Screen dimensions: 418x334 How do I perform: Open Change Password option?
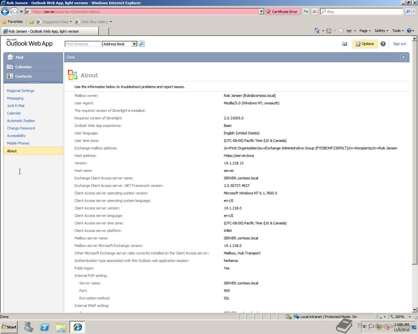[x=21, y=128]
